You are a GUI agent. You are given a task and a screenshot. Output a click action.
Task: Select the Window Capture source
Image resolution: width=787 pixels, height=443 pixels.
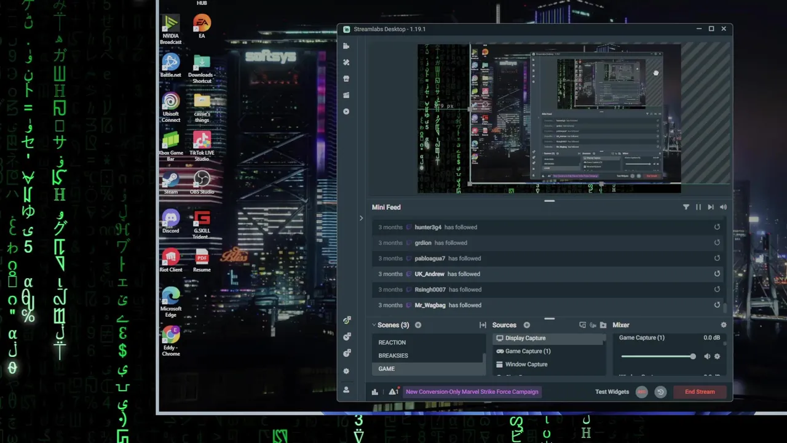click(x=548, y=364)
